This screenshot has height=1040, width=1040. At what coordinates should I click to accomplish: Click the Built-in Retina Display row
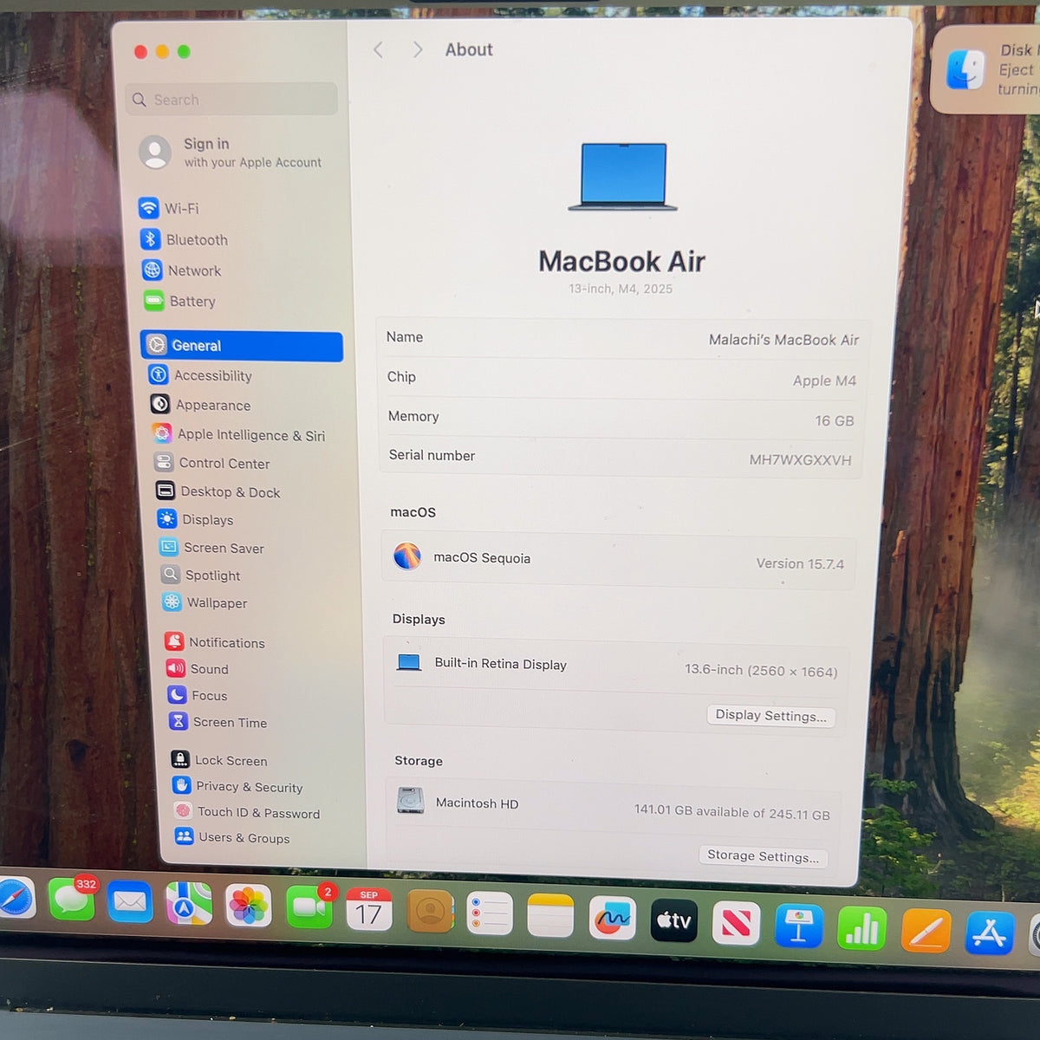(x=617, y=666)
